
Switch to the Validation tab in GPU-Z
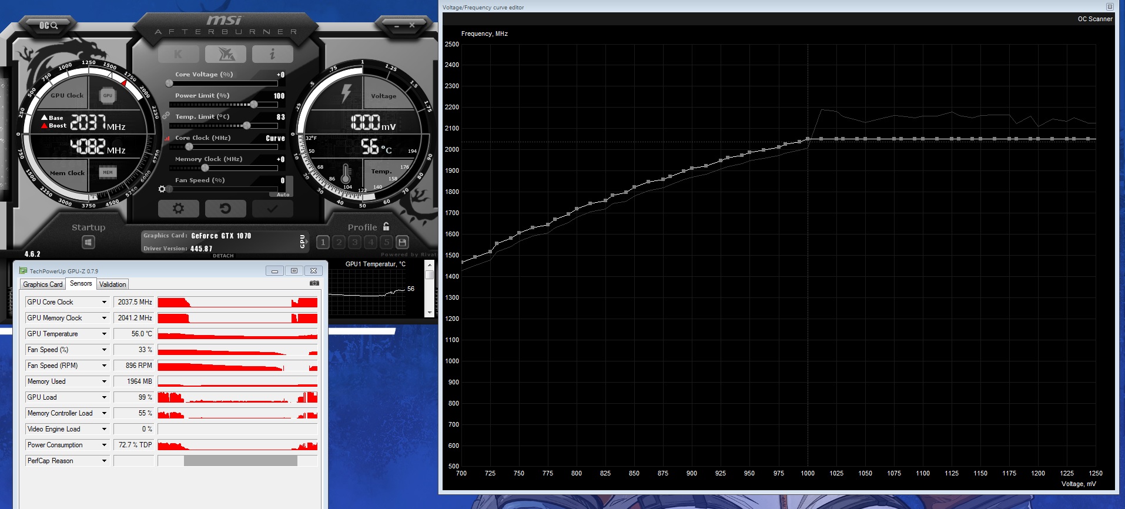(x=112, y=284)
